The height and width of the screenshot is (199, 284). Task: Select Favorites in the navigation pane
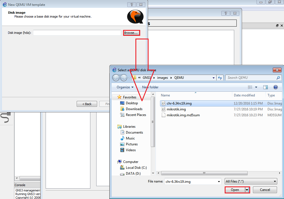(130, 97)
